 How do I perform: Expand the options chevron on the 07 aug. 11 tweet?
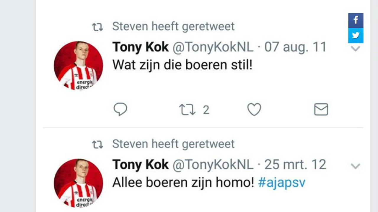click(356, 49)
